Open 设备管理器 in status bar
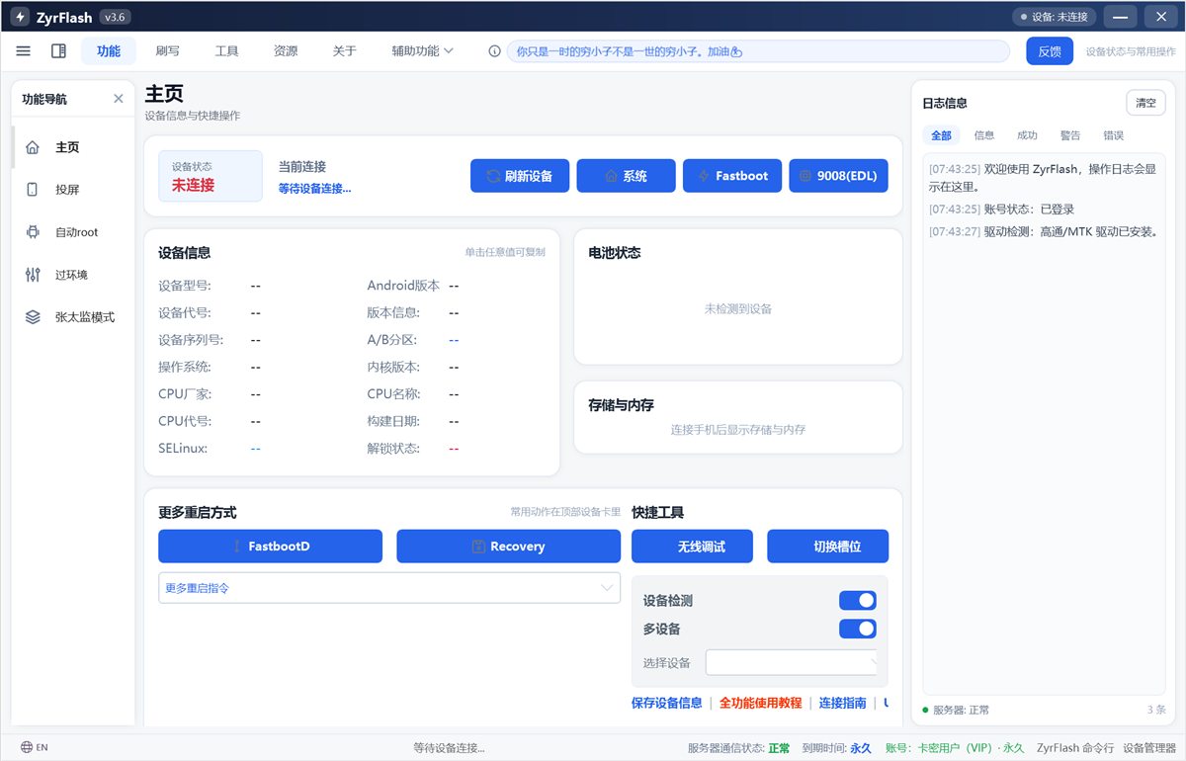 1149,748
